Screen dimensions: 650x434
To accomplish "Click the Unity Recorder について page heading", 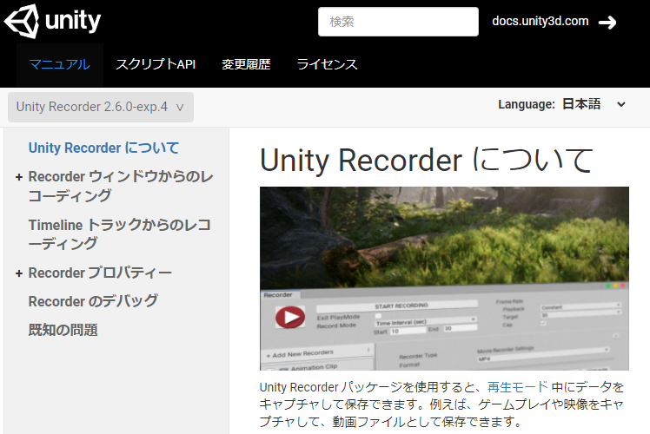I will 427,160.
